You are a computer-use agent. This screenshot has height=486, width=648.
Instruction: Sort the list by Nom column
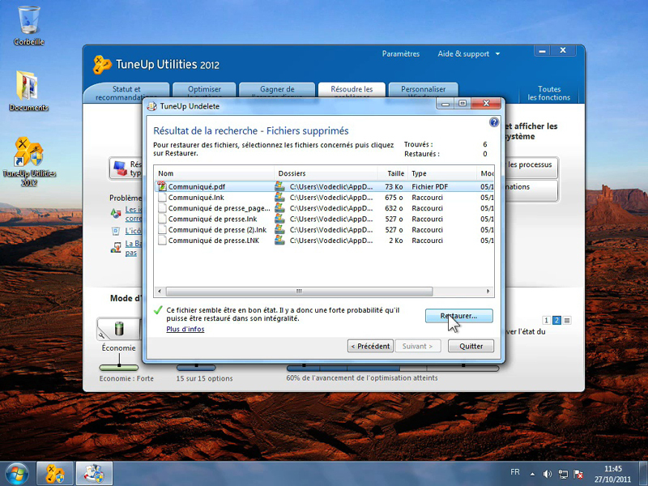tap(214, 173)
